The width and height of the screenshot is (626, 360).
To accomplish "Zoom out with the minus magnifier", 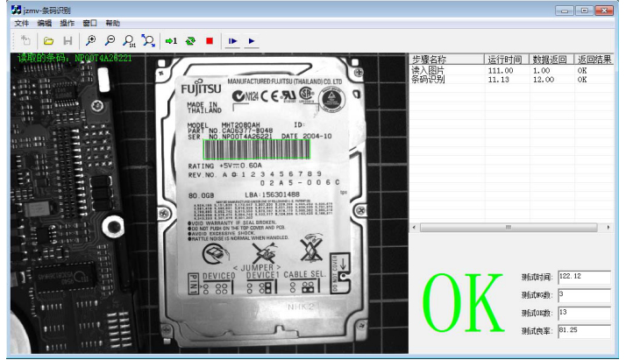I will (110, 40).
